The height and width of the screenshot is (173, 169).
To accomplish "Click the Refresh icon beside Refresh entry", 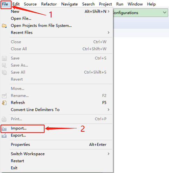I will [x=4, y=103].
